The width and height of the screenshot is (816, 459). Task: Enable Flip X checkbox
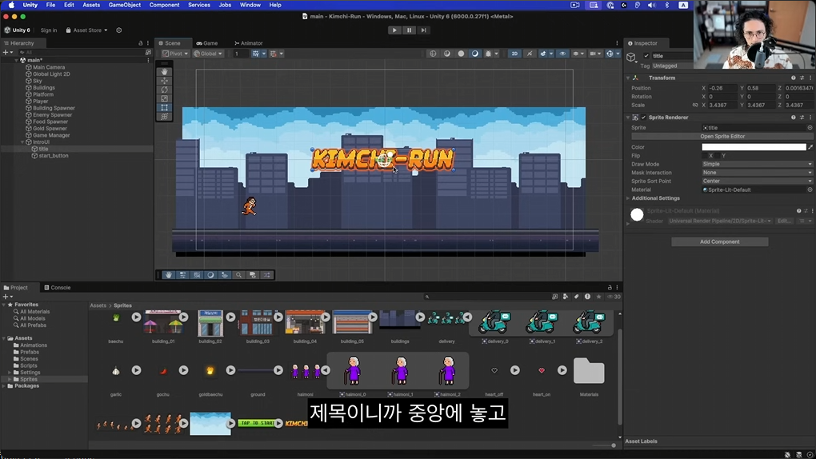704,156
